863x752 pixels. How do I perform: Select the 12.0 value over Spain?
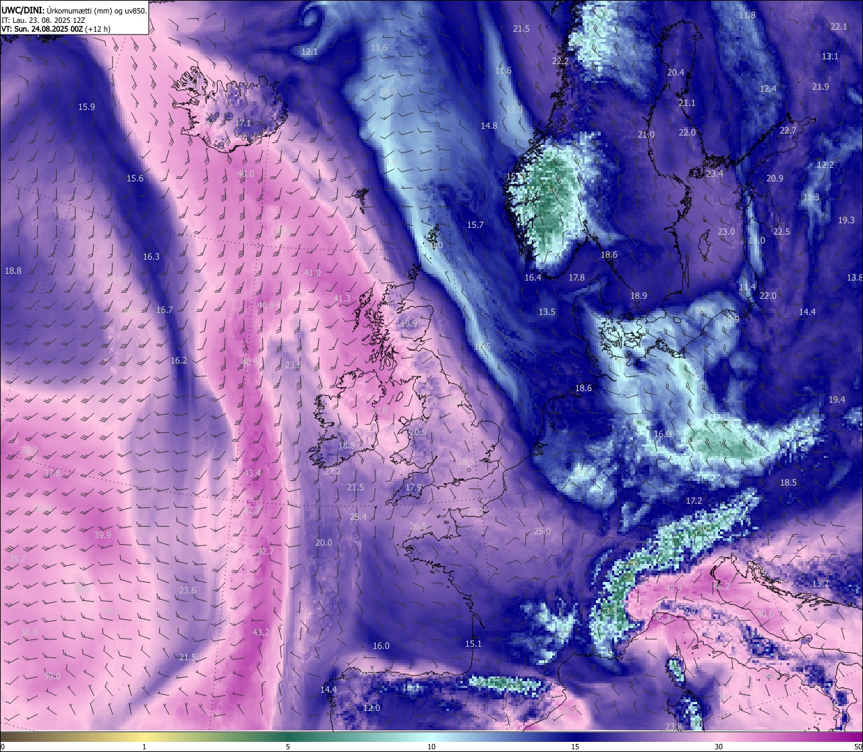[371, 707]
